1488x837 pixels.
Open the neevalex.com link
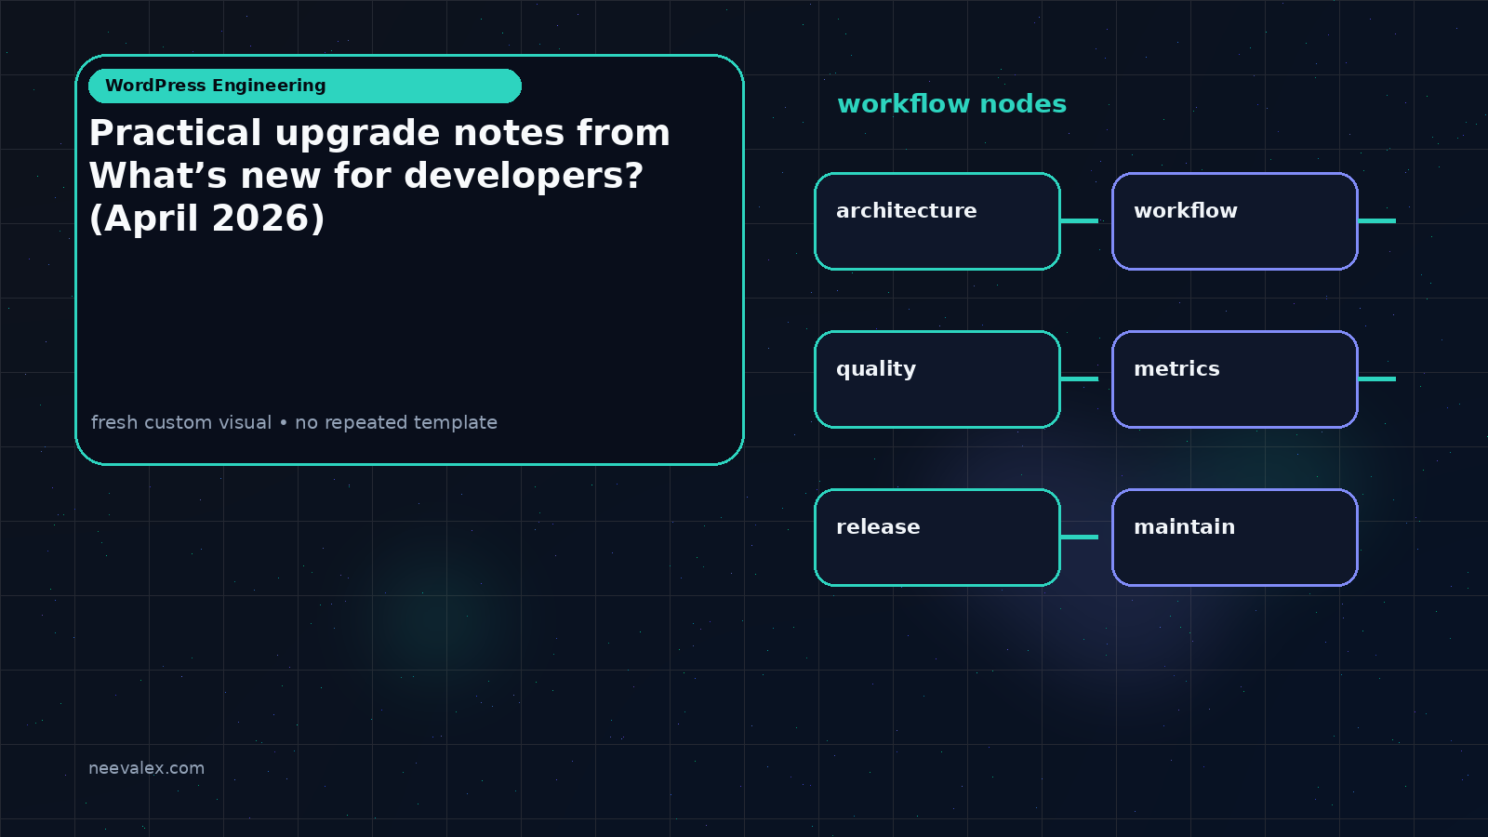pyautogui.click(x=146, y=768)
